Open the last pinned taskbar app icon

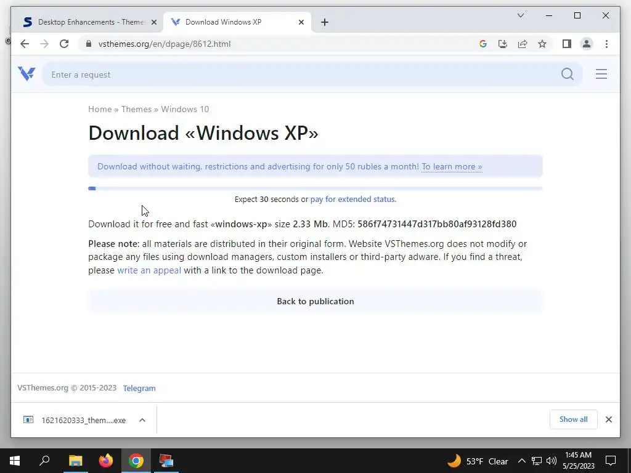pos(166,461)
